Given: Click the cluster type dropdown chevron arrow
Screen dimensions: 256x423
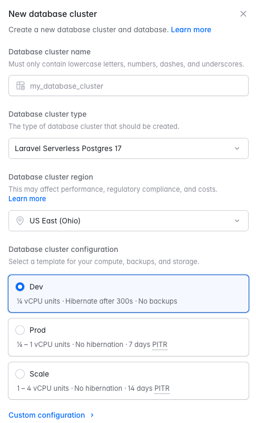Looking at the screenshot, I should click(237, 148).
